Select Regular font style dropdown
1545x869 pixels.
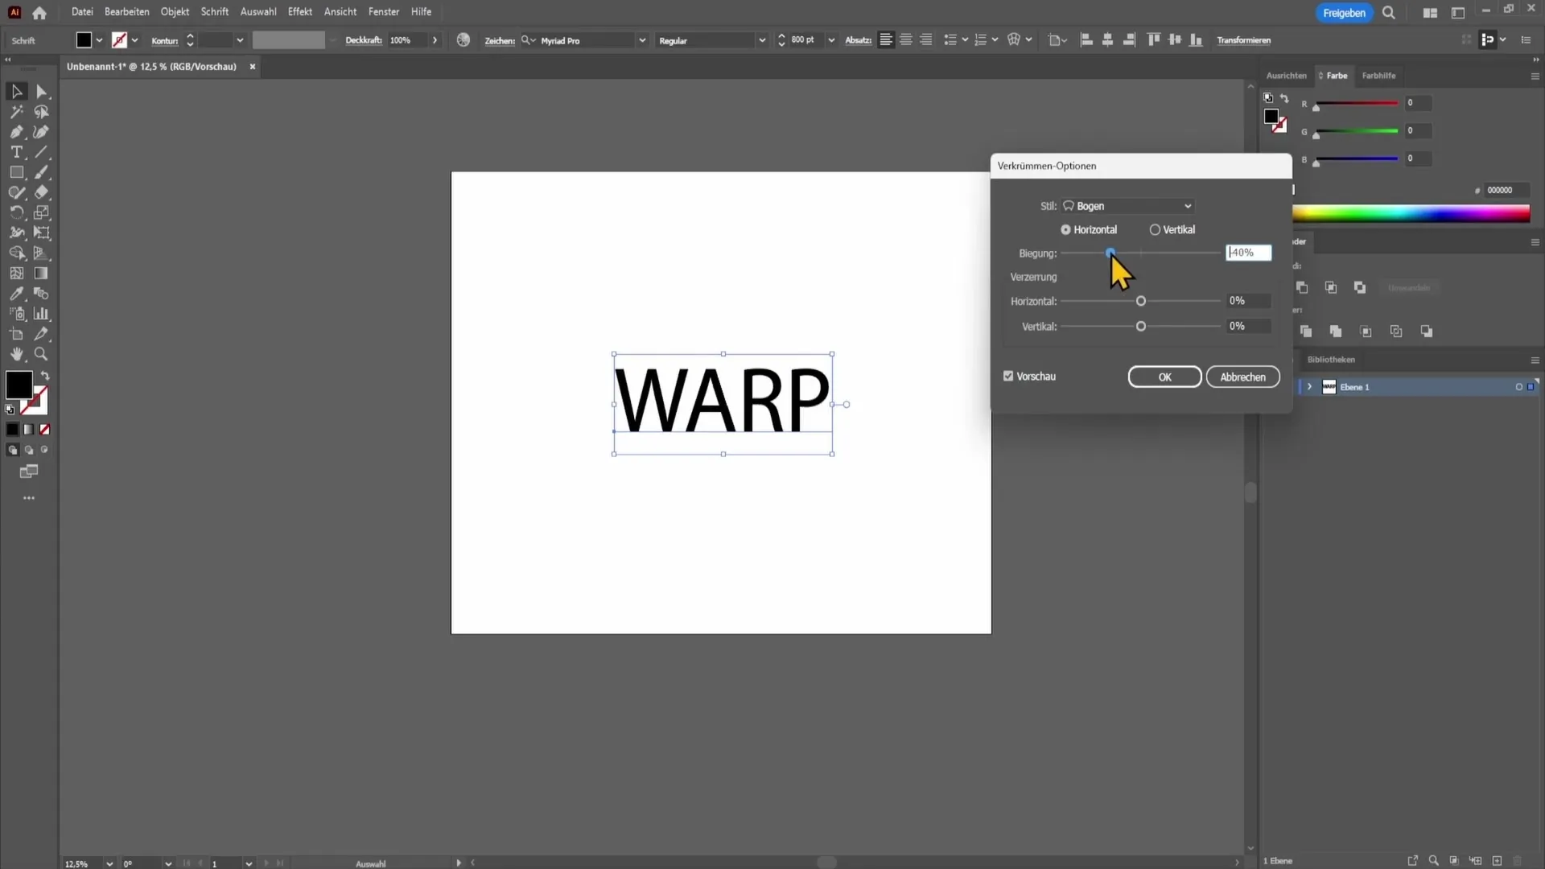[x=712, y=40]
